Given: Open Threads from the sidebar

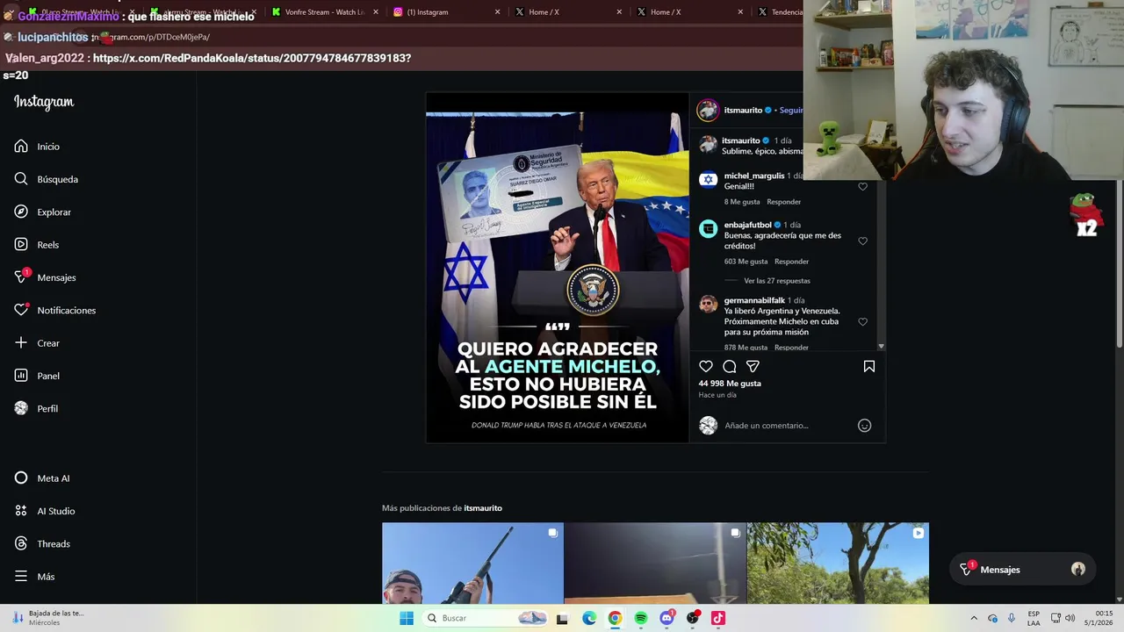Looking at the screenshot, I should (42, 543).
